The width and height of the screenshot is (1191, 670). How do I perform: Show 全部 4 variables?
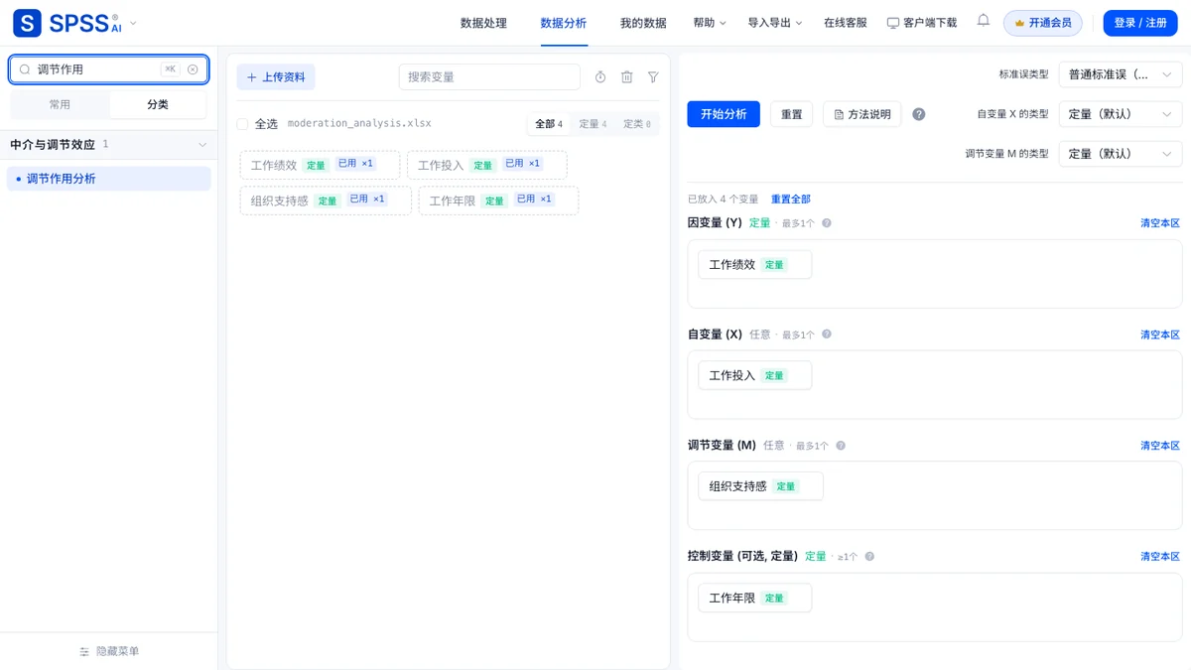coord(549,124)
